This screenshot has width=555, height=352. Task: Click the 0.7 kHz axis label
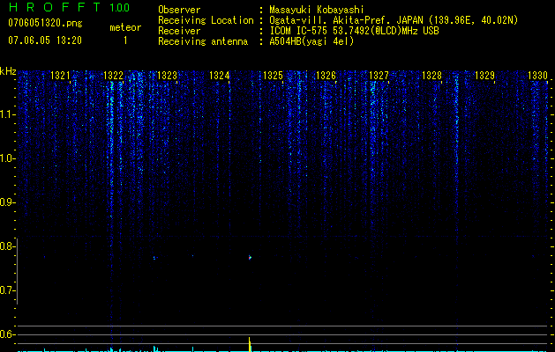pyautogui.click(x=8, y=290)
